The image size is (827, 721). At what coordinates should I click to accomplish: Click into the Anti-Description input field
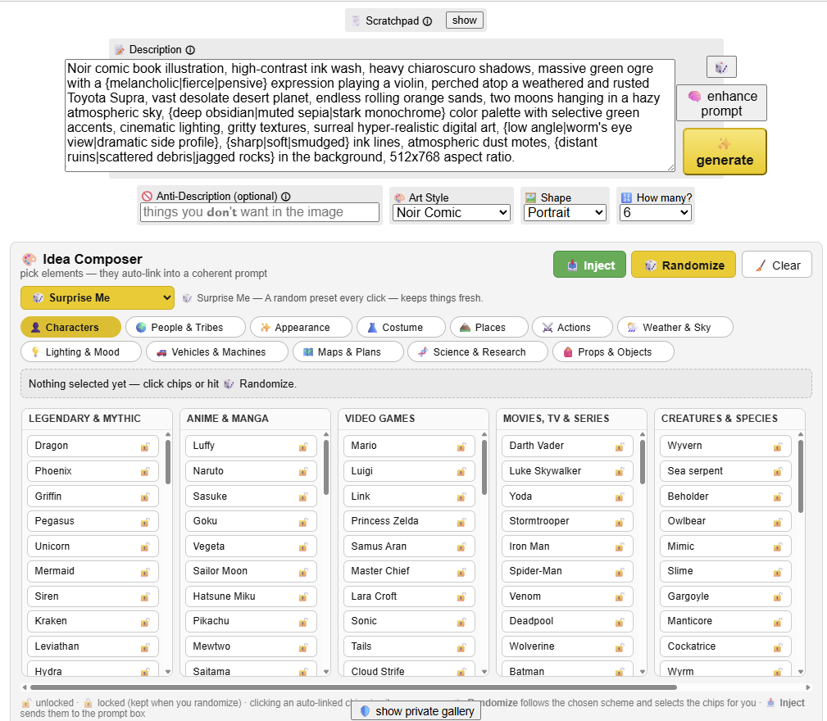260,212
